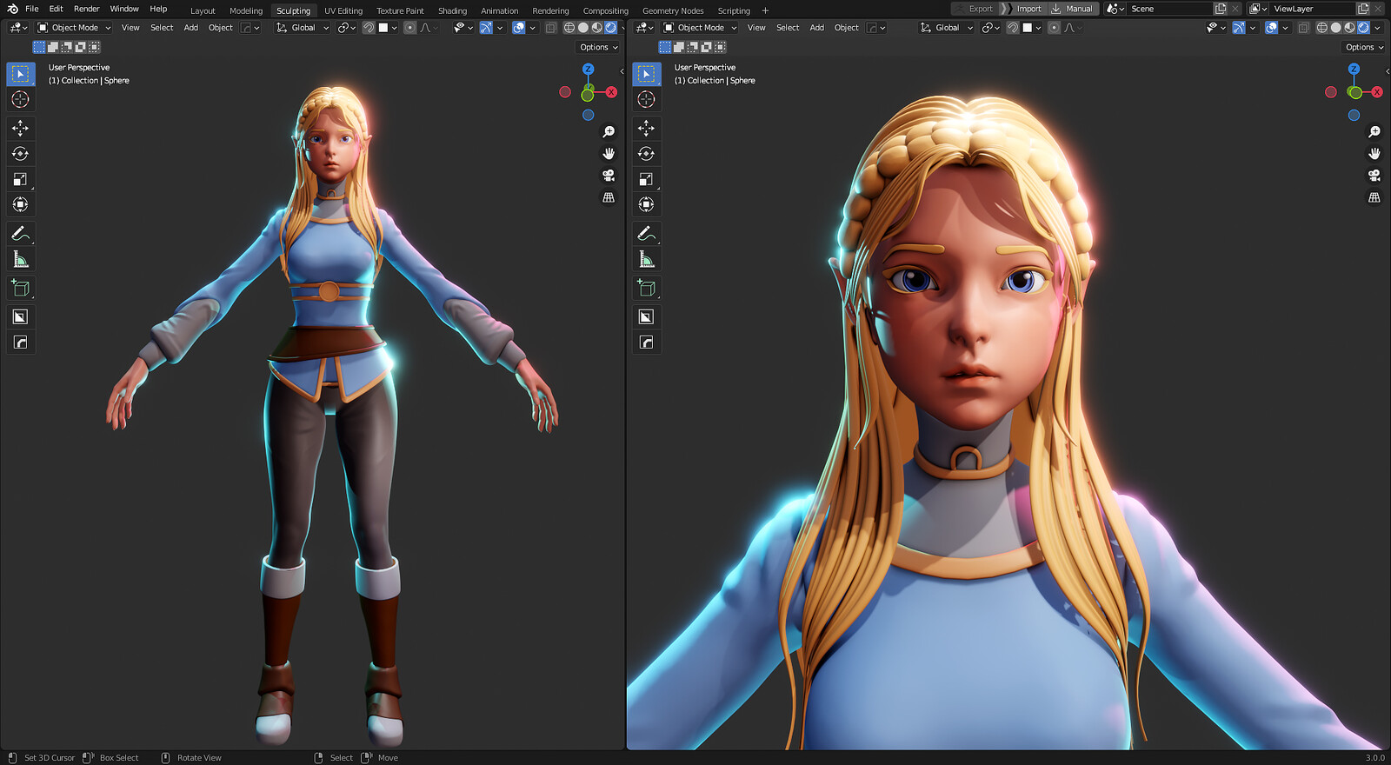Toggle show overlays in left viewport header
Image resolution: width=1391 pixels, height=765 pixels.
pos(519,28)
